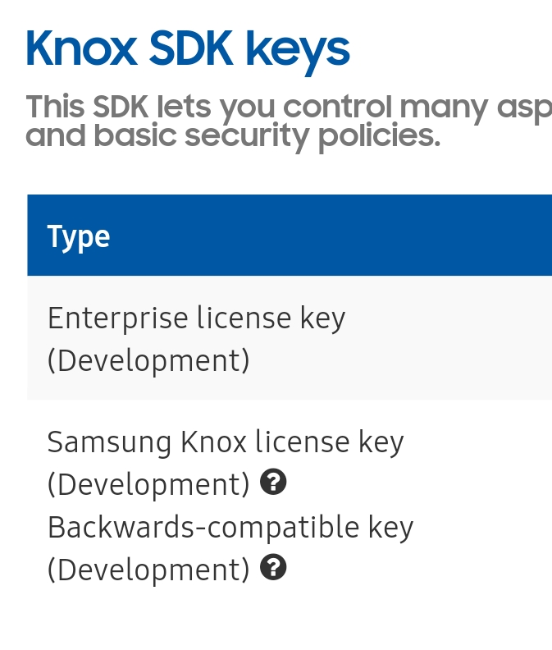Click the word "Enterprise" in first row

[x=117, y=319]
